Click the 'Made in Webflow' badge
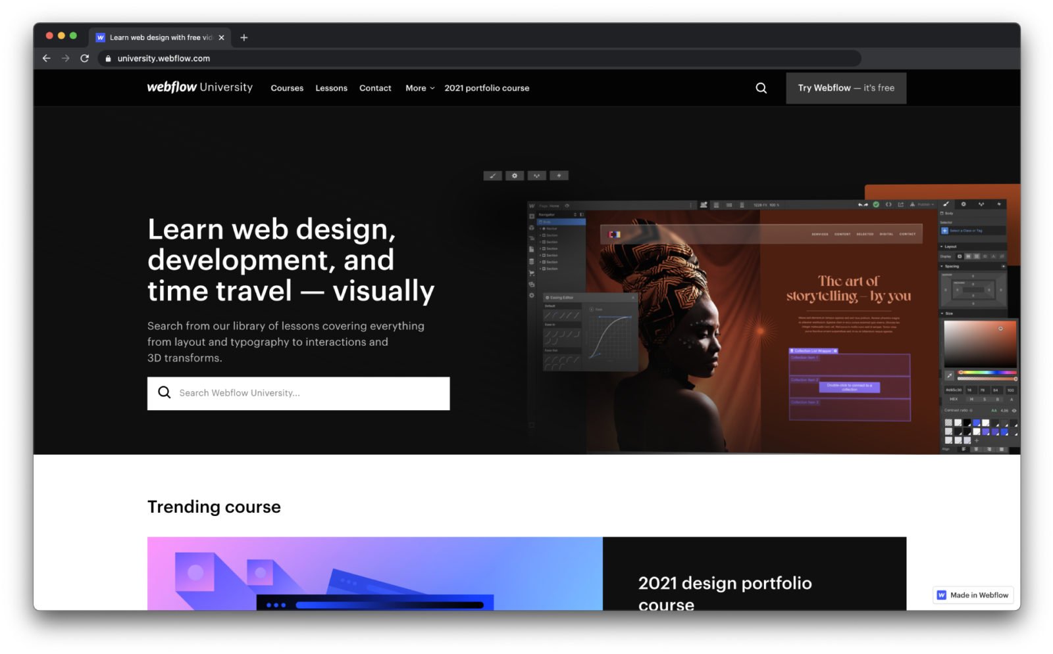This screenshot has height=654, width=1053. point(973,595)
